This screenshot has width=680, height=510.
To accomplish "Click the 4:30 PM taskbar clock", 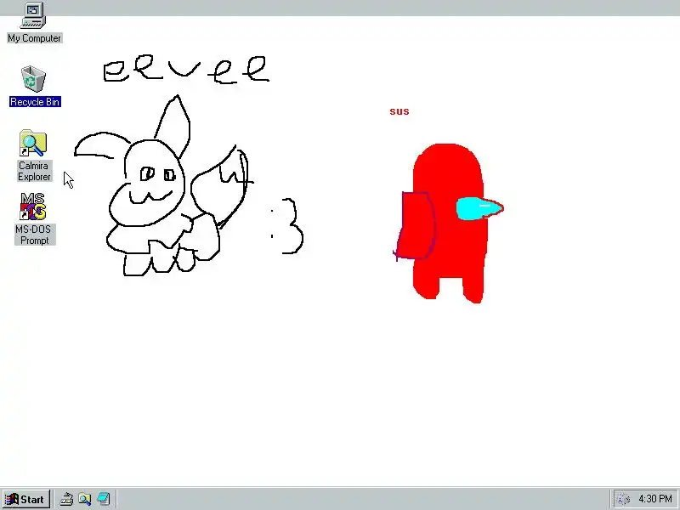I will click(x=654, y=499).
